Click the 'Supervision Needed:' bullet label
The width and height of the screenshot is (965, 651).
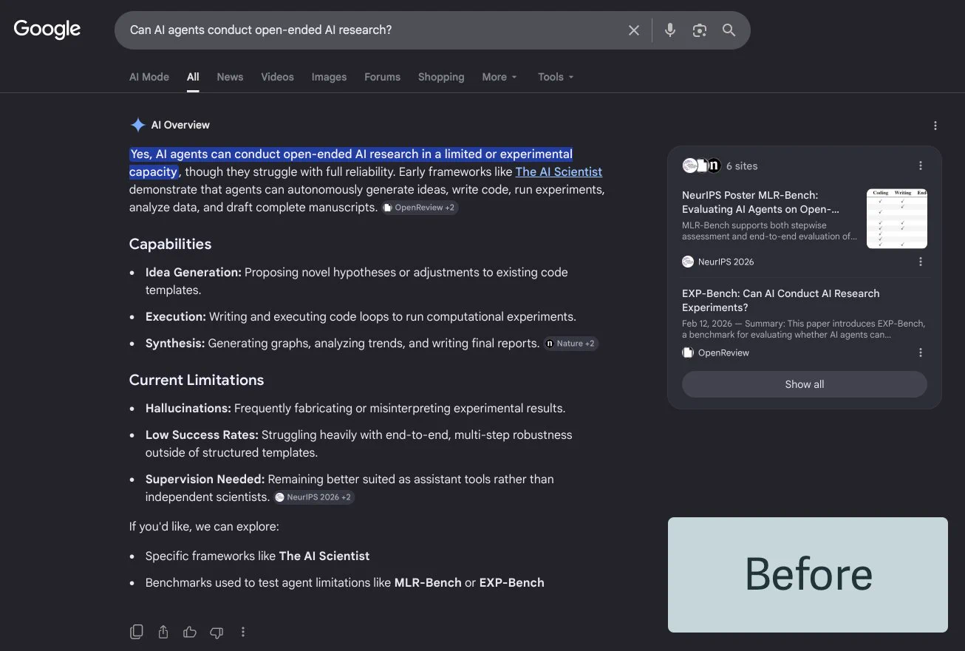pos(205,479)
